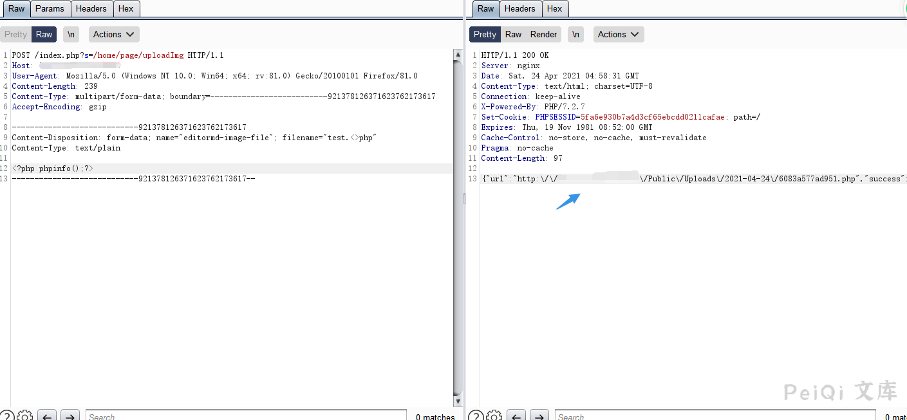Screen dimensions: 907x420
Task: Select Pretty view in request pane
Action: (x=16, y=35)
